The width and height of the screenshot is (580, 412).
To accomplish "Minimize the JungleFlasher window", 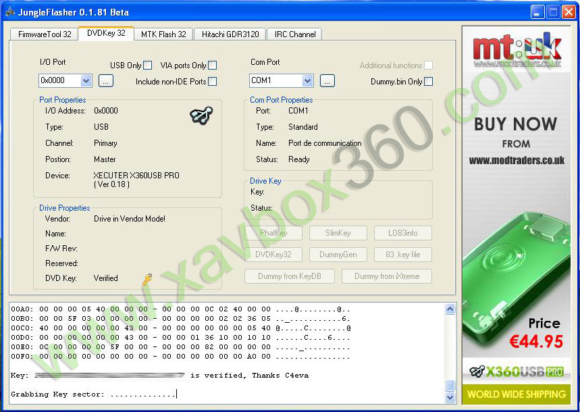I will tap(537, 12).
